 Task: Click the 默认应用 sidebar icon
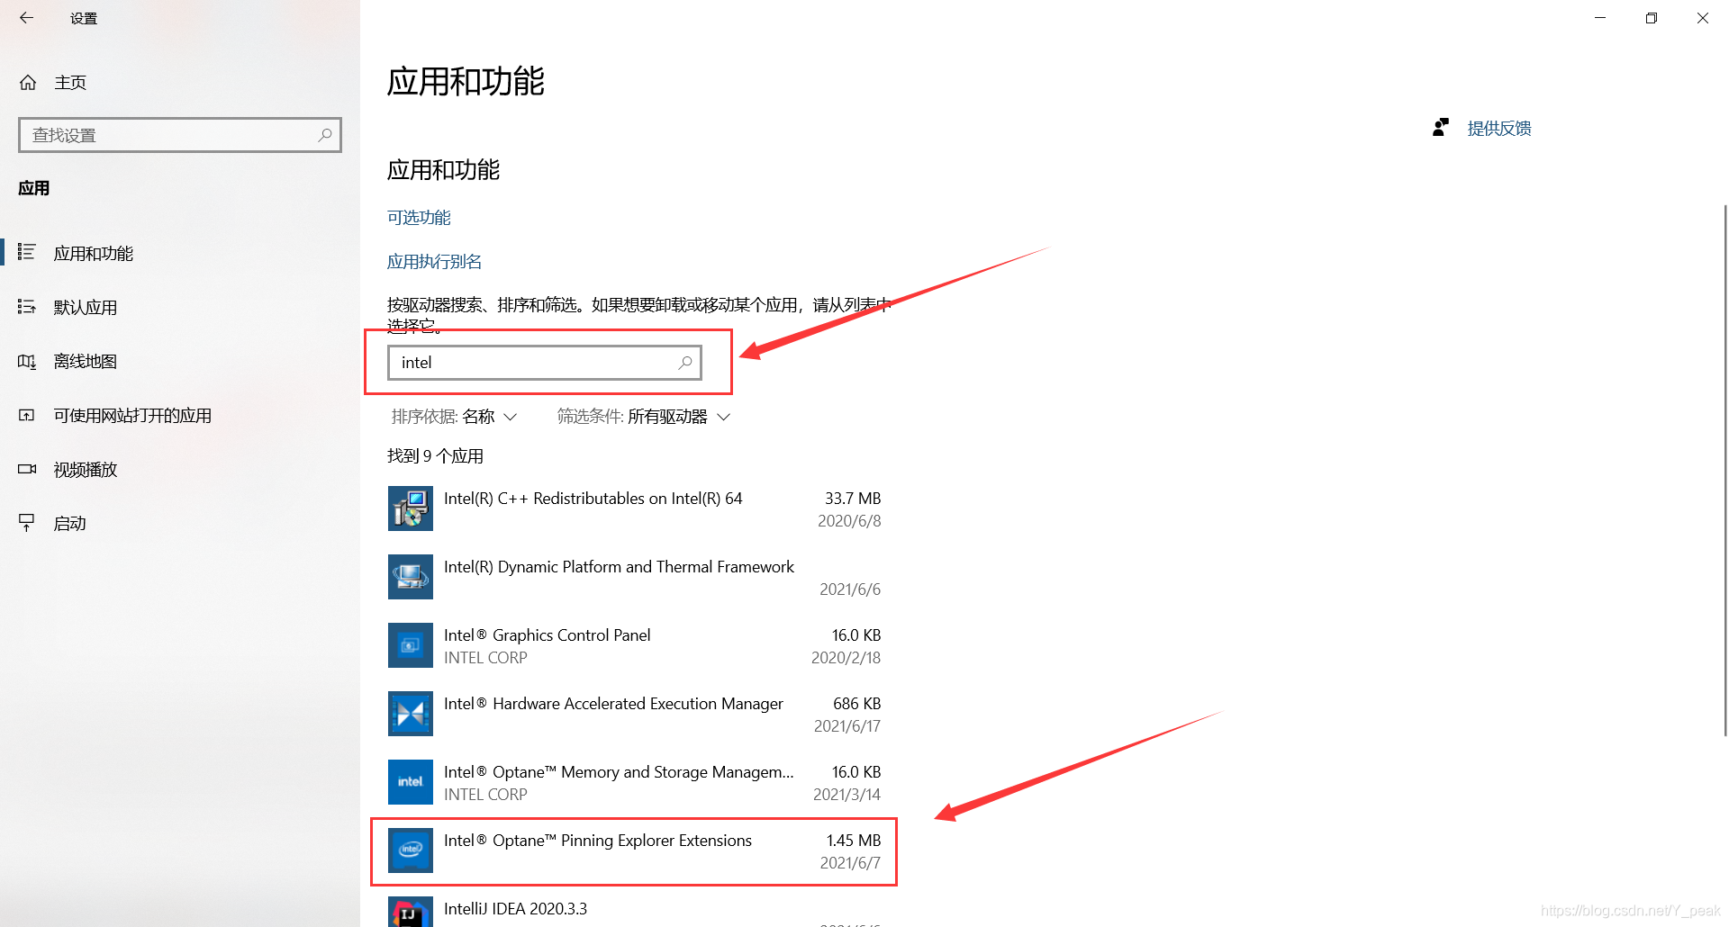pos(27,307)
